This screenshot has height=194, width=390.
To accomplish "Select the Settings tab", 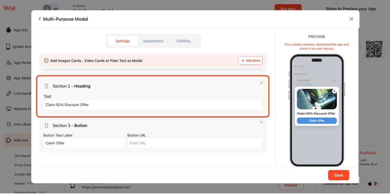I will pos(123,41).
